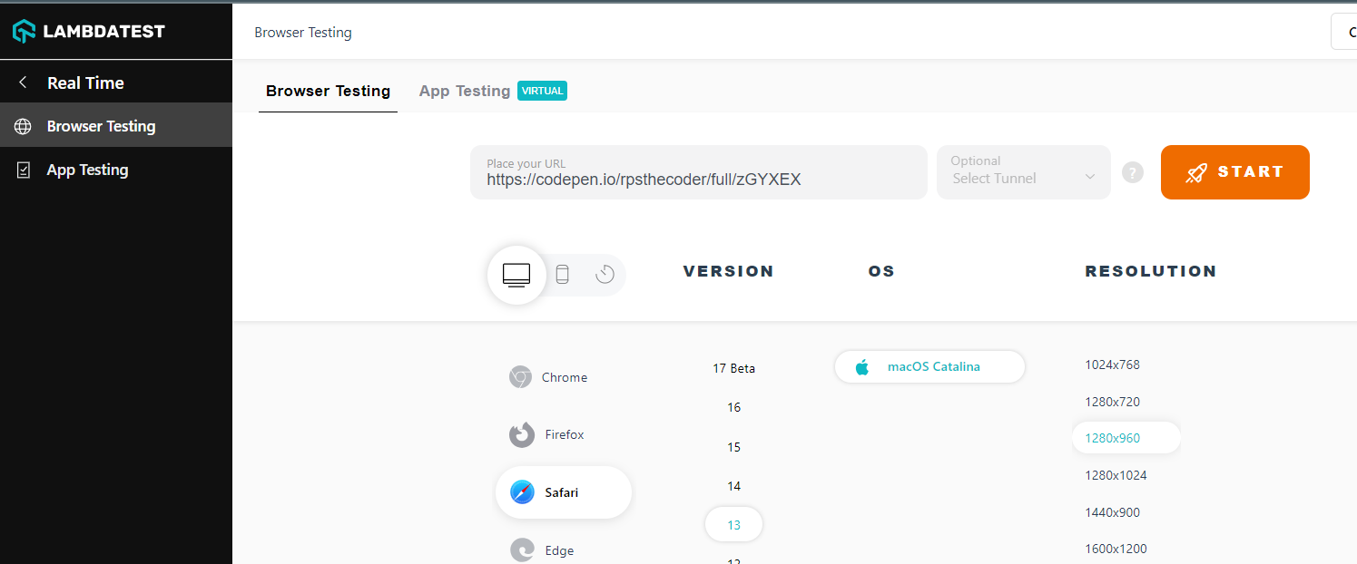Click the VERSION column header
Viewport: 1357px width, 564px height.
(729, 271)
